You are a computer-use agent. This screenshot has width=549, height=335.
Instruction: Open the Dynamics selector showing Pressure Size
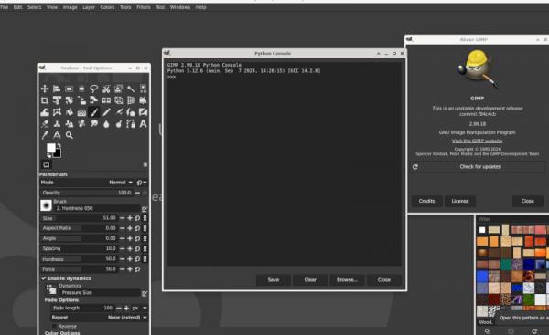[100, 293]
